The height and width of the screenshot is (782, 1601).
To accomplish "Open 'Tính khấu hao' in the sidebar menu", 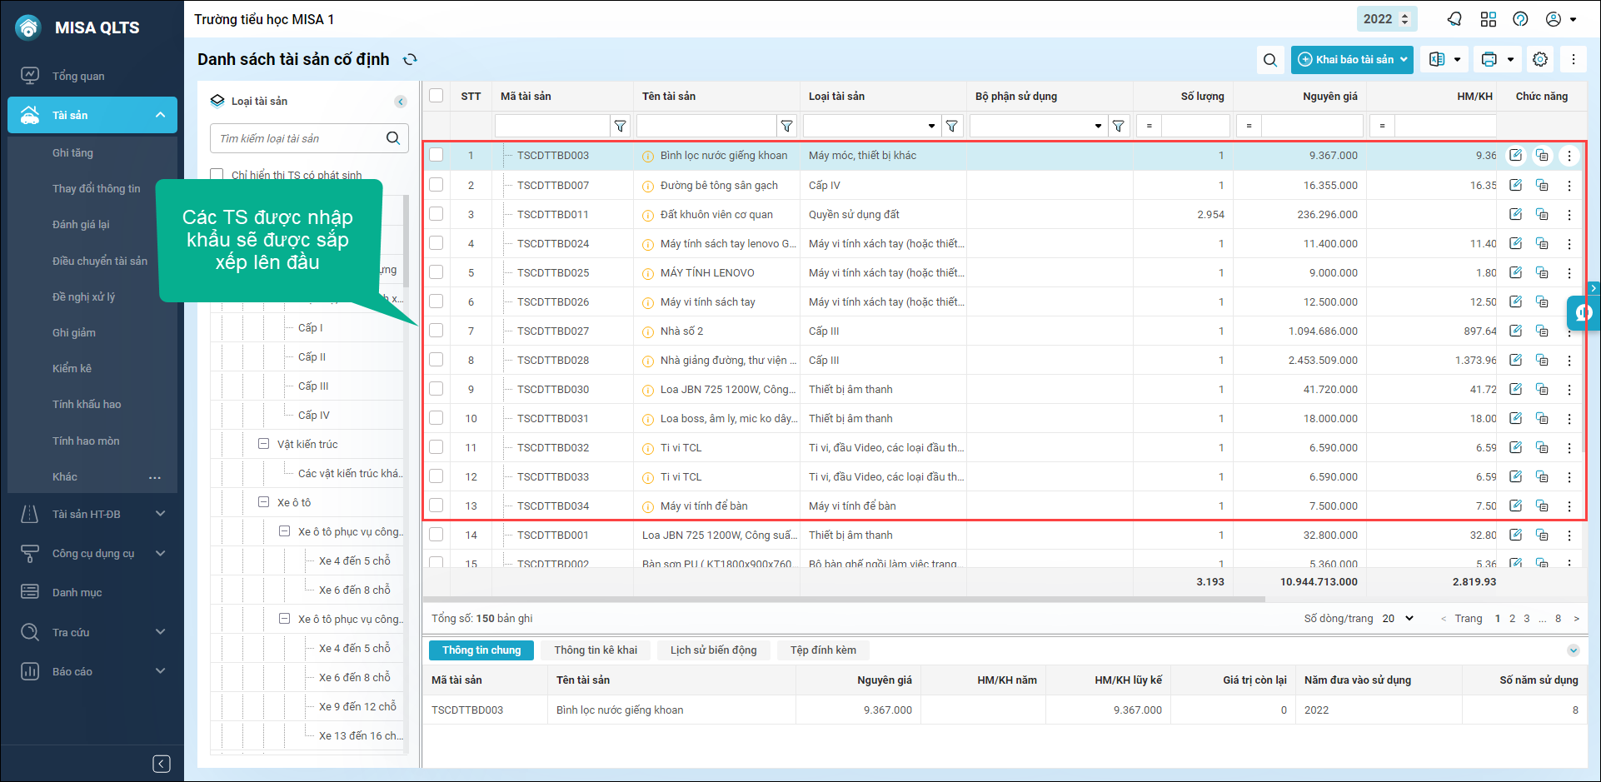I will pyautogui.click(x=87, y=405).
